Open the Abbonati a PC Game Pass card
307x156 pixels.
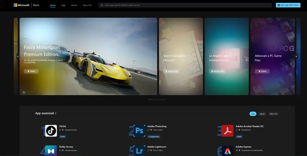coord(273,57)
